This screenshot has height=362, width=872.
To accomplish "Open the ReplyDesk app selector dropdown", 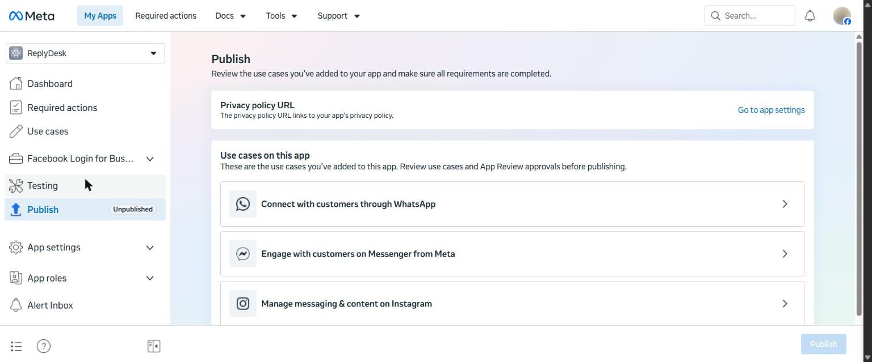I will point(85,53).
